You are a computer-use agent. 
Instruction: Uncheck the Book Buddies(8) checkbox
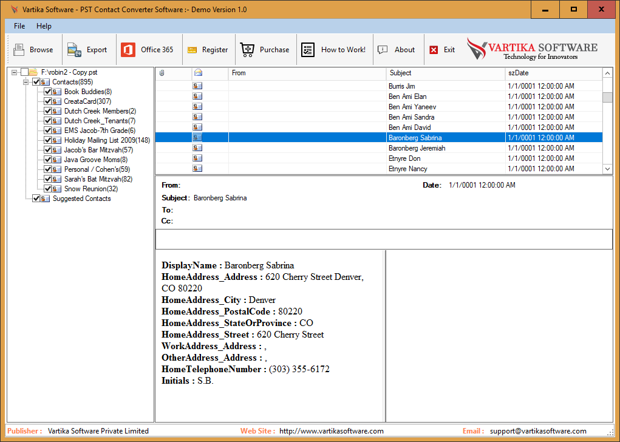(x=47, y=92)
